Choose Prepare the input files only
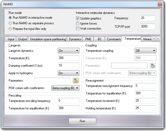This screenshot has width=166, height=131. click(x=10, y=29)
